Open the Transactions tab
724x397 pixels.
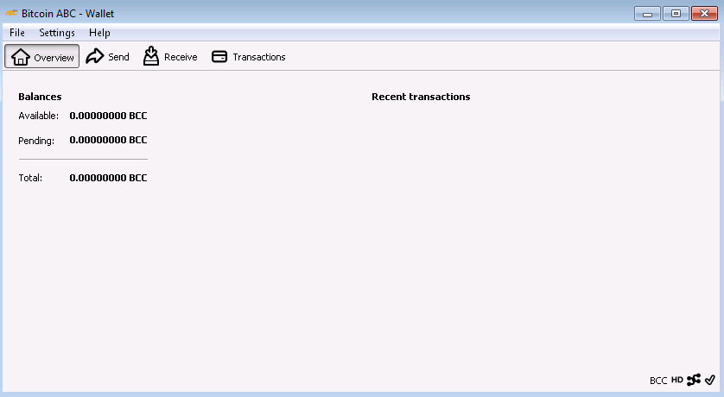pos(249,57)
